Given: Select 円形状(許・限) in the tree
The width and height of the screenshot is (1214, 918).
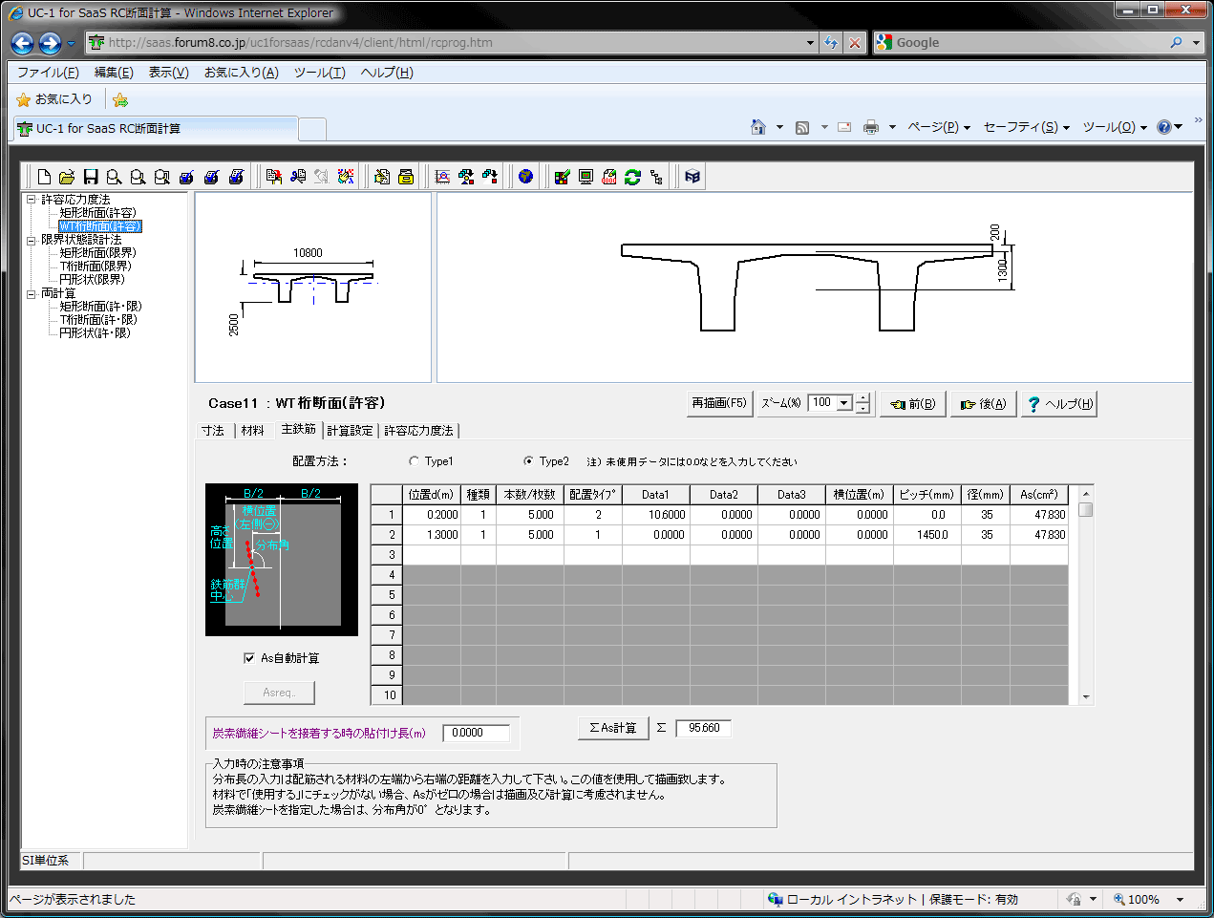Looking at the screenshot, I should [95, 333].
